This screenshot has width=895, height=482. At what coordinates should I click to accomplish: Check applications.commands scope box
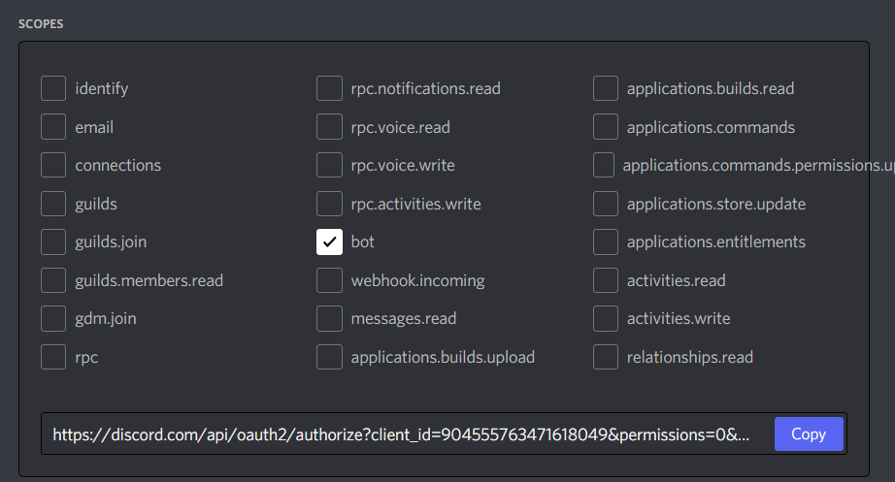pyautogui.click(x=606, y=127)
